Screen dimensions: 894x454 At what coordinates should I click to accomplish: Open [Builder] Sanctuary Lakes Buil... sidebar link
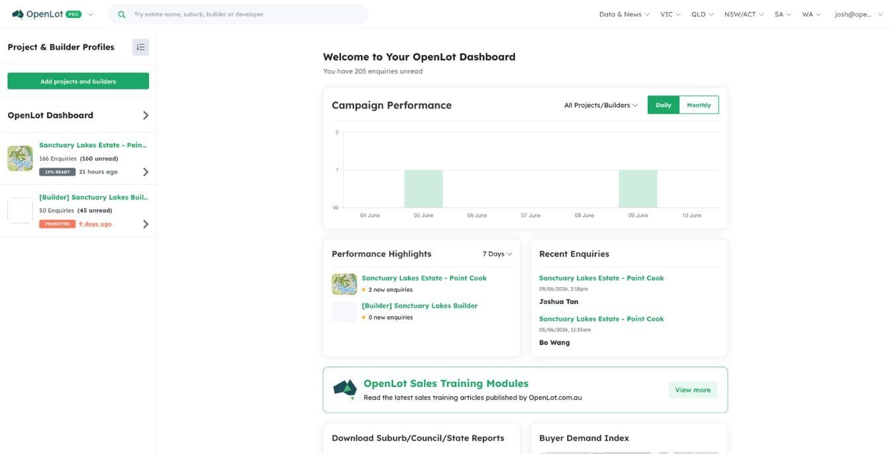(94, 197)
